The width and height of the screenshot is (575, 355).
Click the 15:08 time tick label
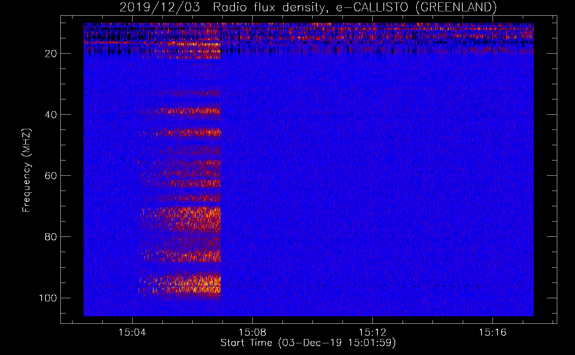click(x=252, y=333)
